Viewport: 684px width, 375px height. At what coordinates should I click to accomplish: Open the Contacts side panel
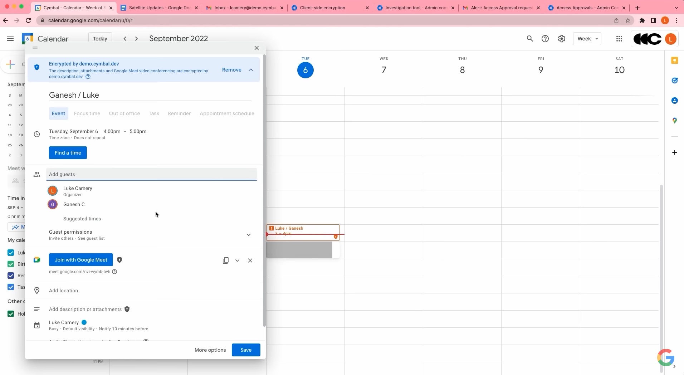[675, 101]
